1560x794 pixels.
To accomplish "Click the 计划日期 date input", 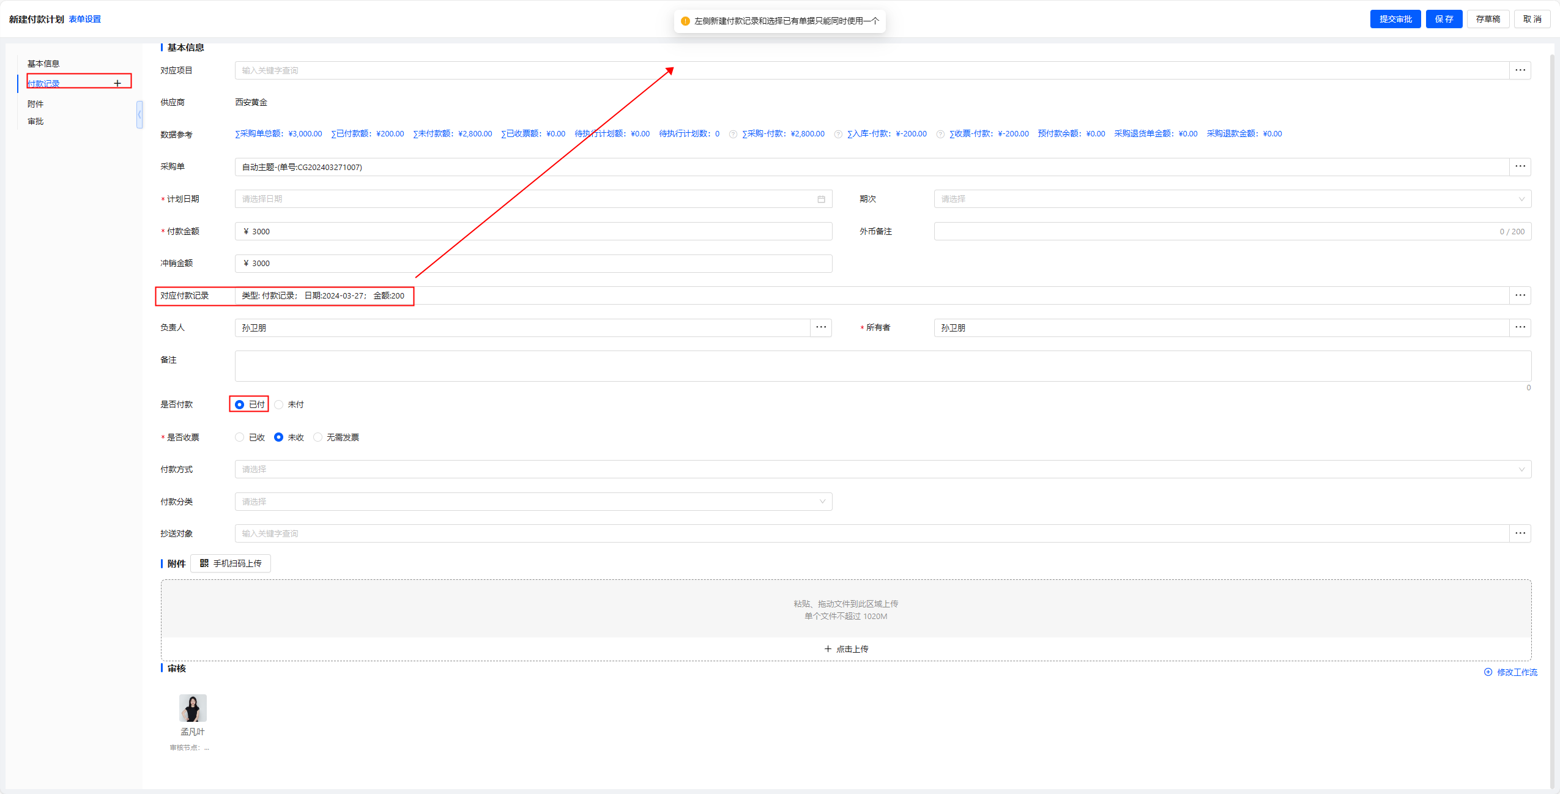I will coord(533,199).
